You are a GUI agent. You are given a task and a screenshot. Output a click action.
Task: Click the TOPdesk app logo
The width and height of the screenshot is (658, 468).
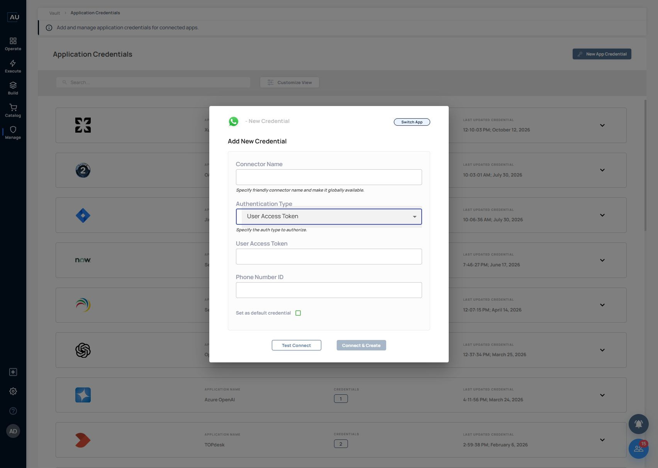[83, 440]
